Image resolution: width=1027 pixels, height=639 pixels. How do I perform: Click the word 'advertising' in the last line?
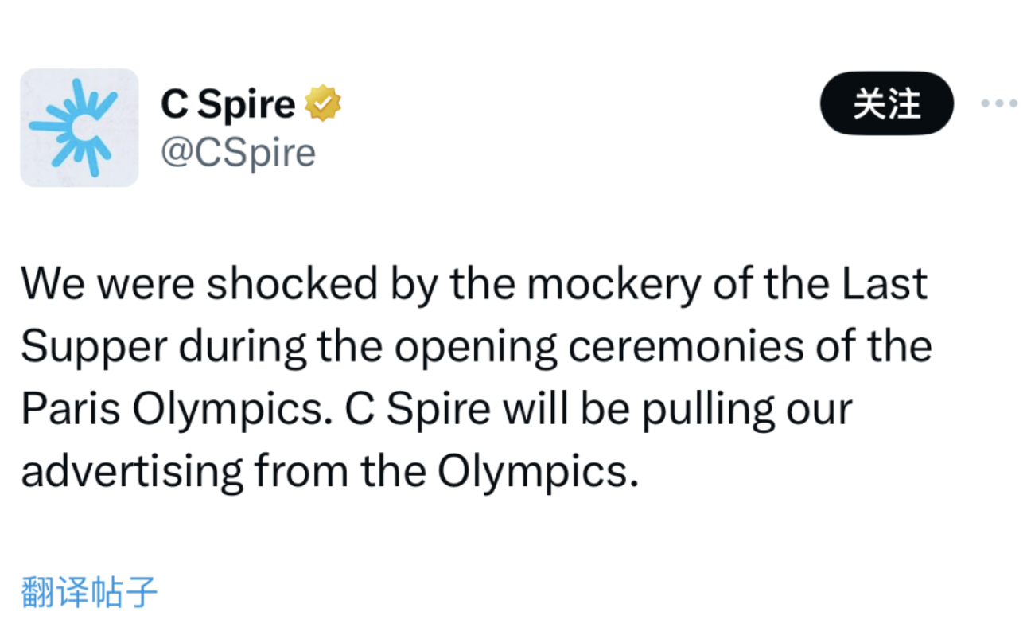[x=132, y=473]
